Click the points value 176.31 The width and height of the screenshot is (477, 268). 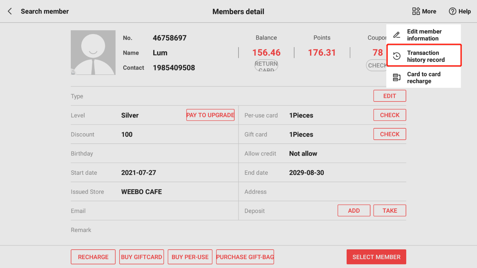322,52
